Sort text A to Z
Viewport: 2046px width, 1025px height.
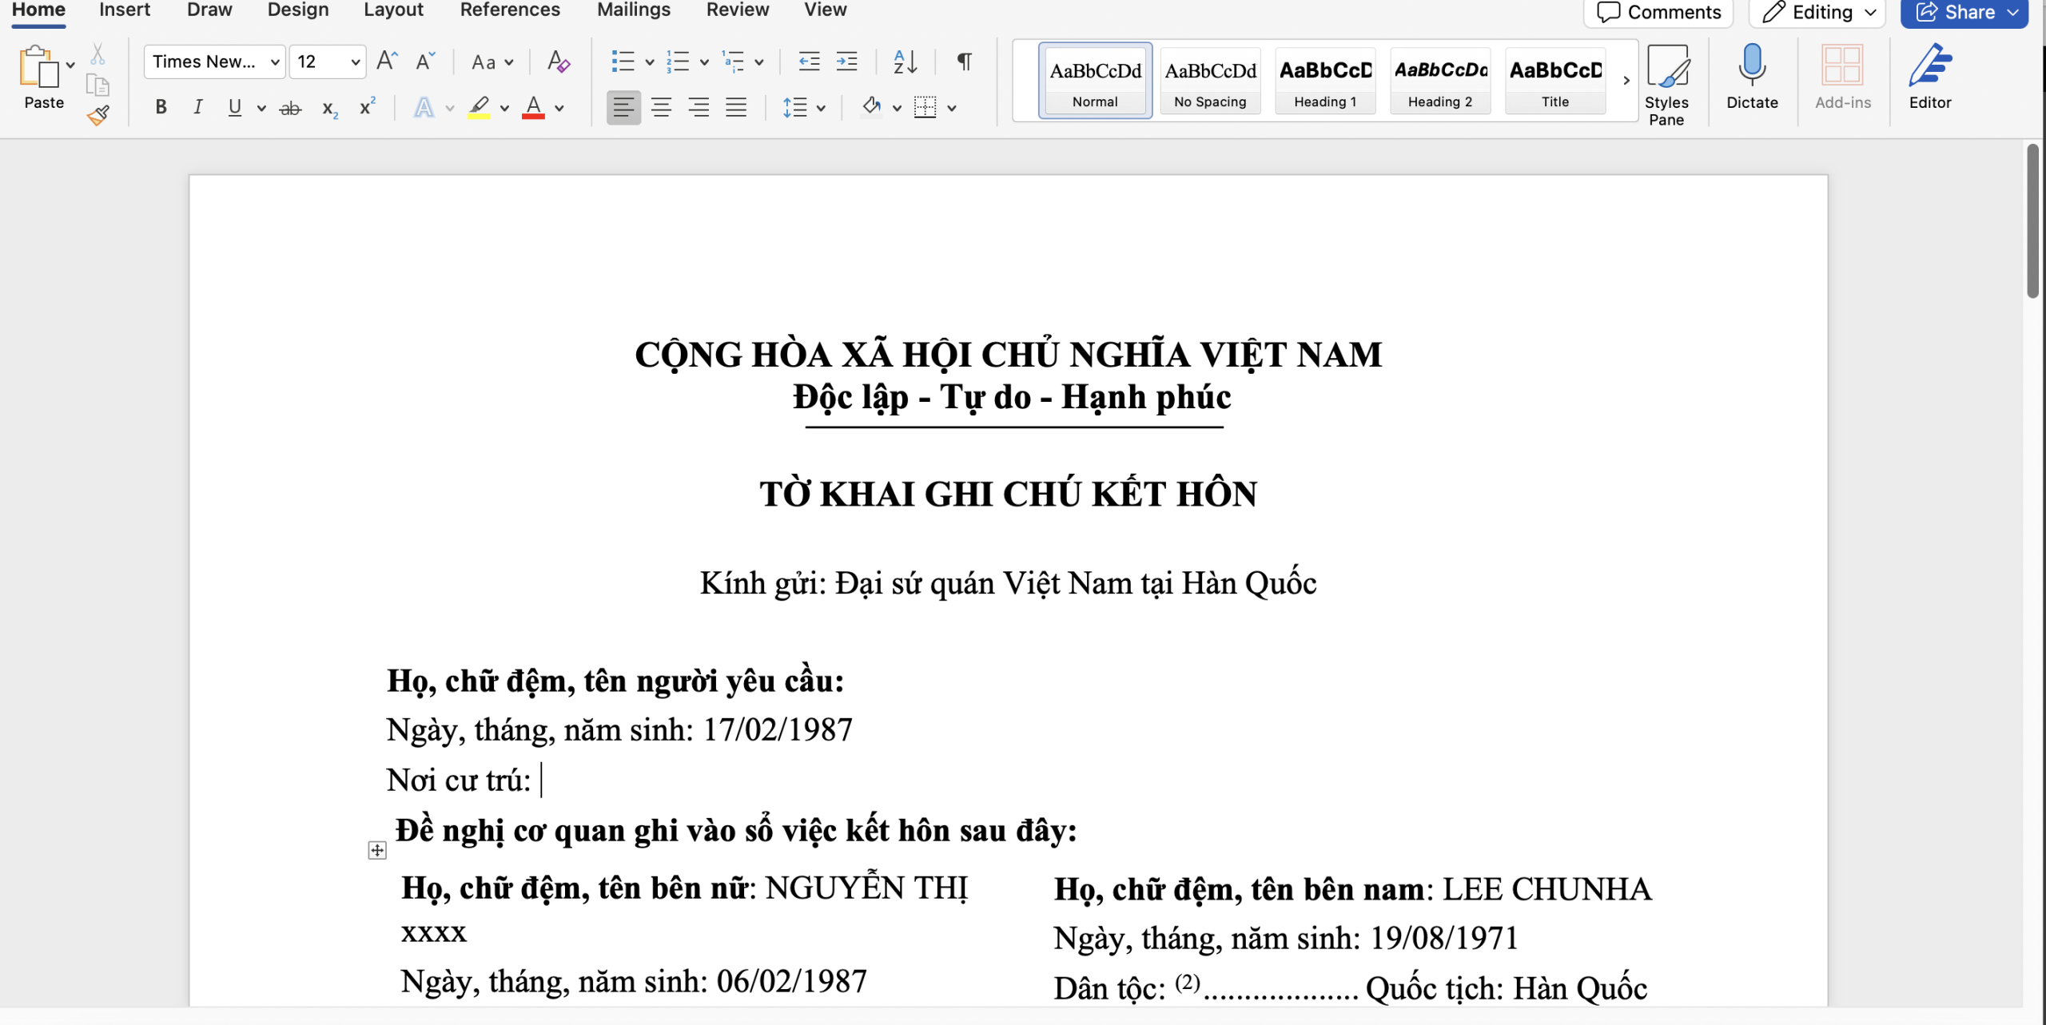[x=905, y=62]
